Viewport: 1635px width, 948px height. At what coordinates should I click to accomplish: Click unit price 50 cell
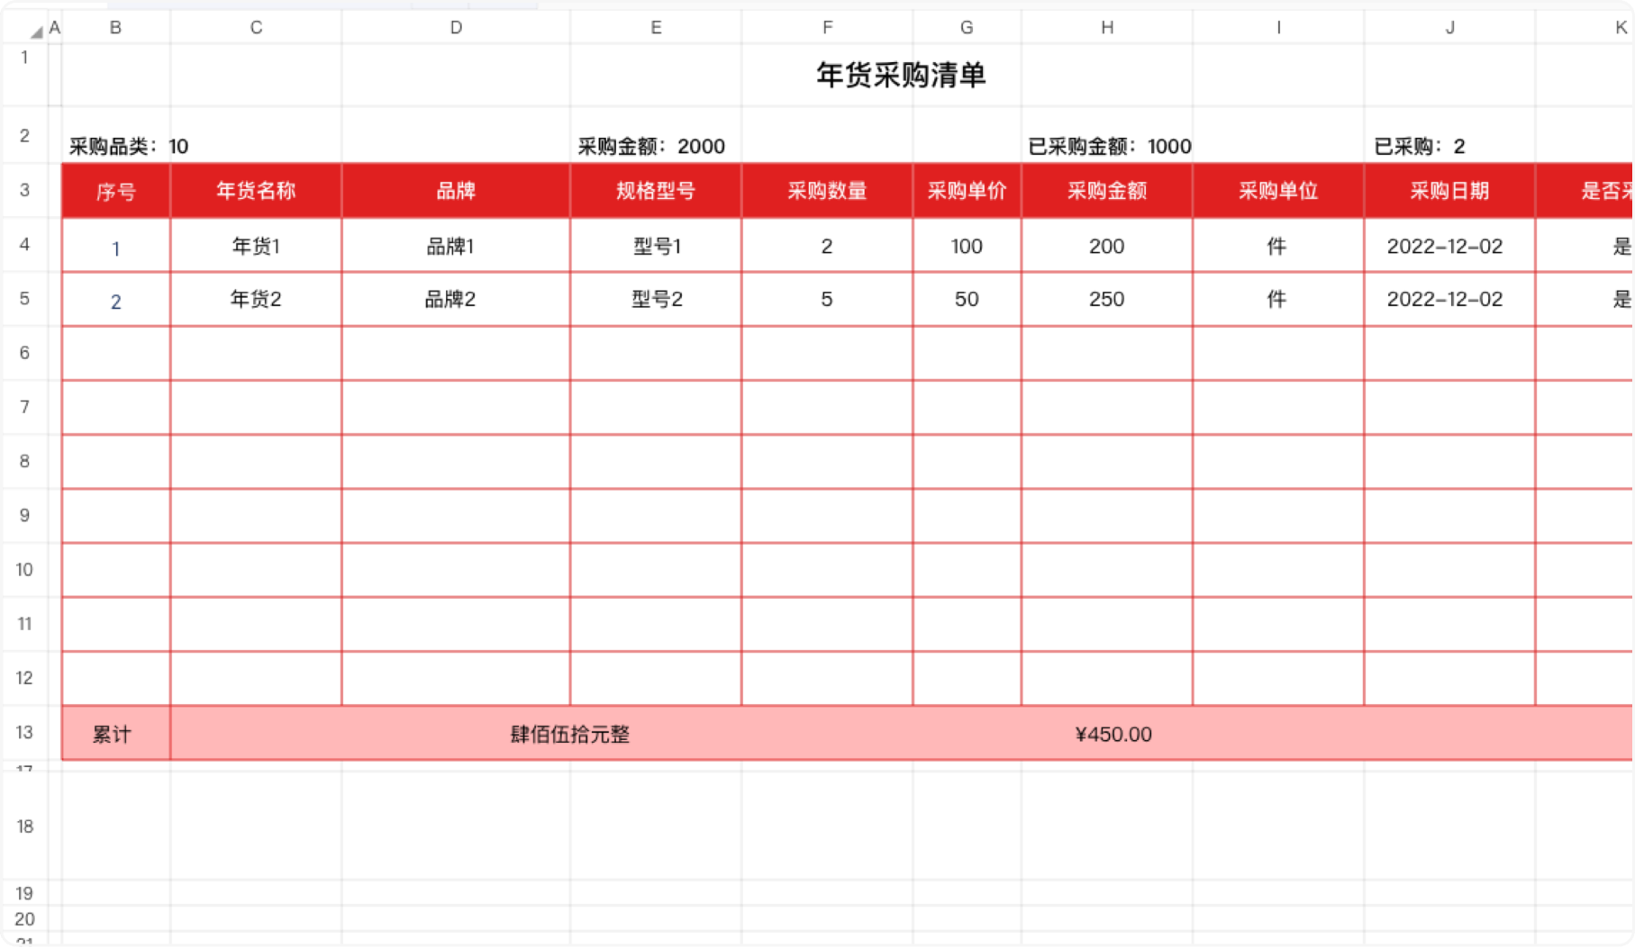(x=967, y=299)
